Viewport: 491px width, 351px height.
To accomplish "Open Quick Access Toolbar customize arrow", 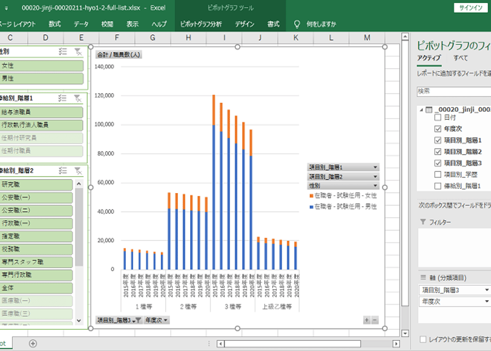I will [x=6, y=8].
